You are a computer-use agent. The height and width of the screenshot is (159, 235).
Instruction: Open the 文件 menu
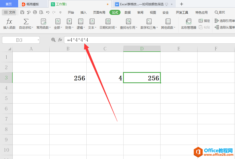click(10, 12)
